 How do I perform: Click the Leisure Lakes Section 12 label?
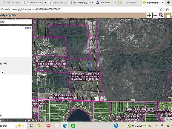(x=140, y=112)
